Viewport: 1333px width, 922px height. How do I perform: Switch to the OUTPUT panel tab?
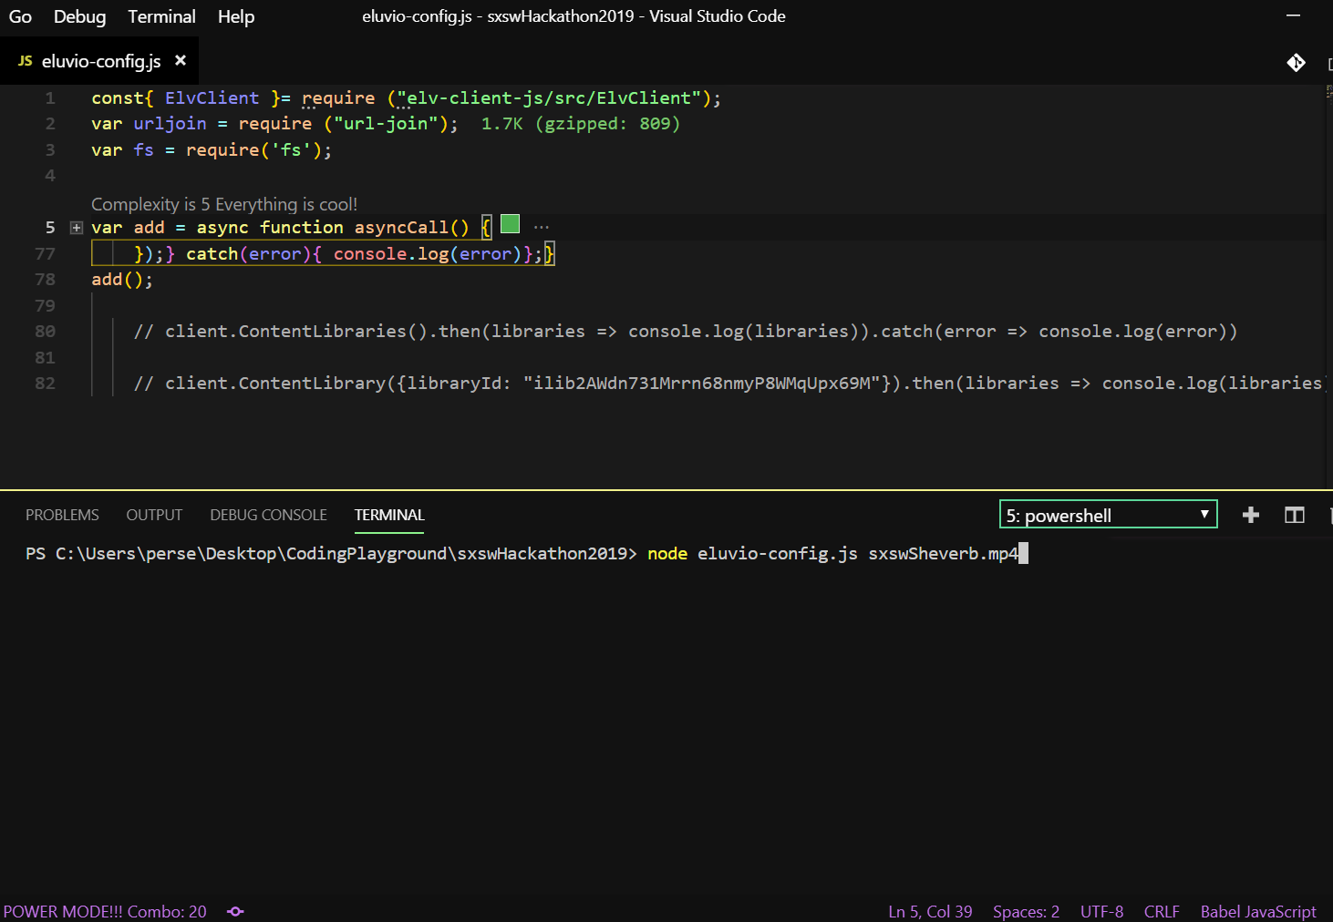[x=154, y=515]
